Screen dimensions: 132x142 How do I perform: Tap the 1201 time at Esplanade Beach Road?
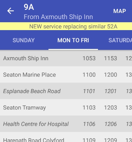coord(110,91)
